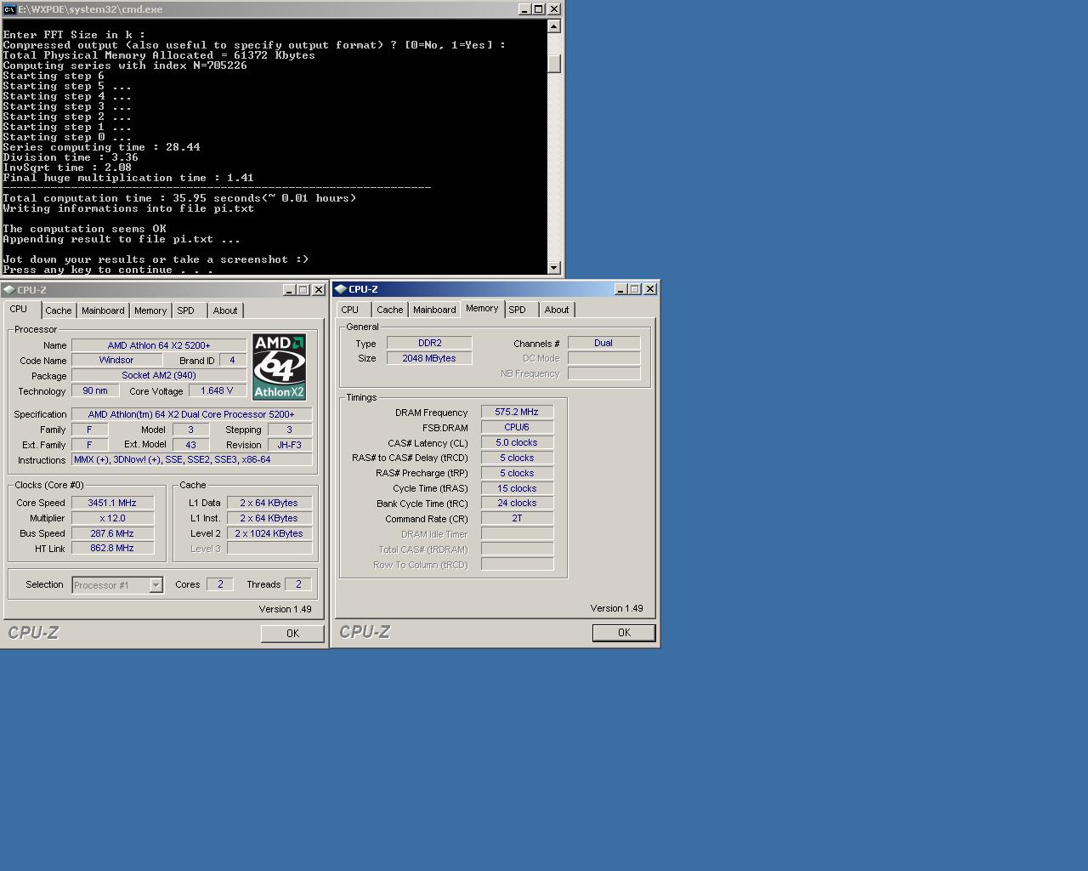Click the cmd.exe title bar icon
The height and width of the screenshot is (871, 1088).
pos(9,9)
